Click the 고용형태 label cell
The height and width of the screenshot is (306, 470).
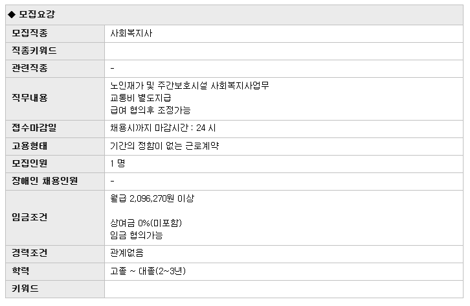(55, 147)
